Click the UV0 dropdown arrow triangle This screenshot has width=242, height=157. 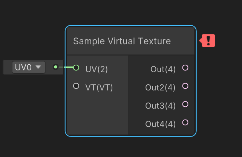(38, 67)
